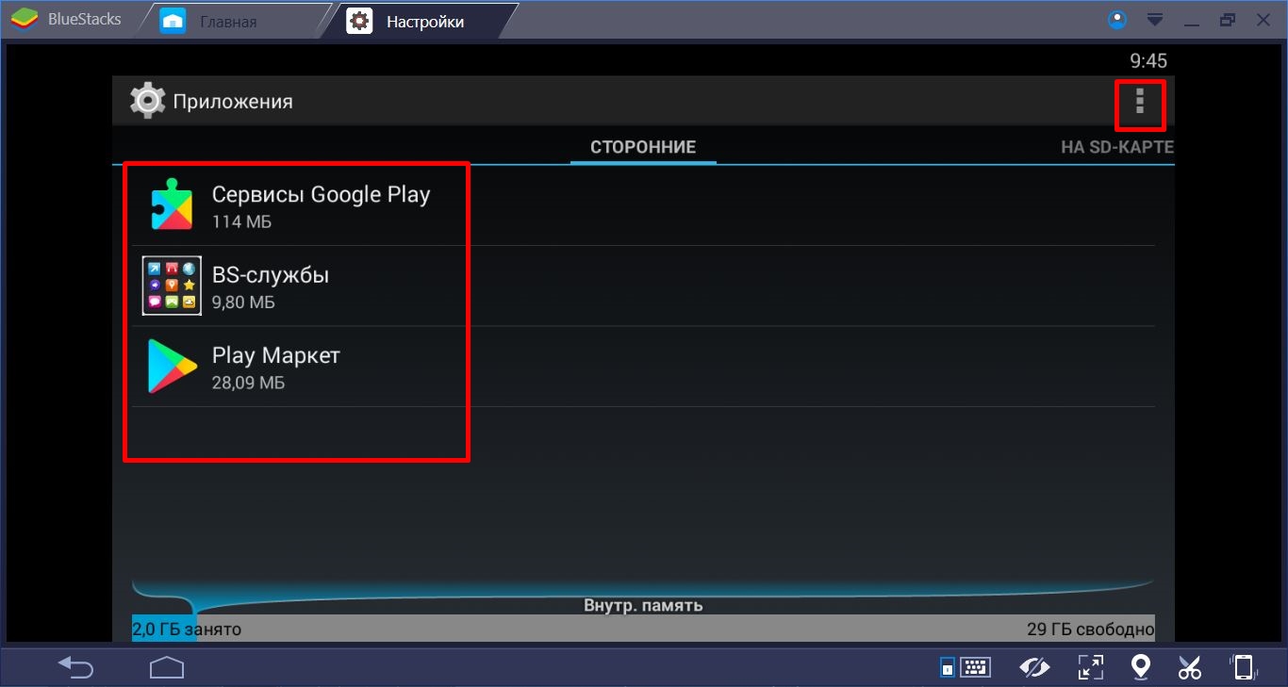The width and height of the screenshot is (1288, 687).
Task: Open the BlueStacks account profile icon
Action: tap(1118, 20)
